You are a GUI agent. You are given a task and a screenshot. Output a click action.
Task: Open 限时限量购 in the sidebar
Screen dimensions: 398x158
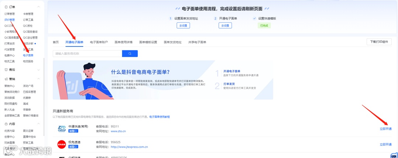(11, 104)
